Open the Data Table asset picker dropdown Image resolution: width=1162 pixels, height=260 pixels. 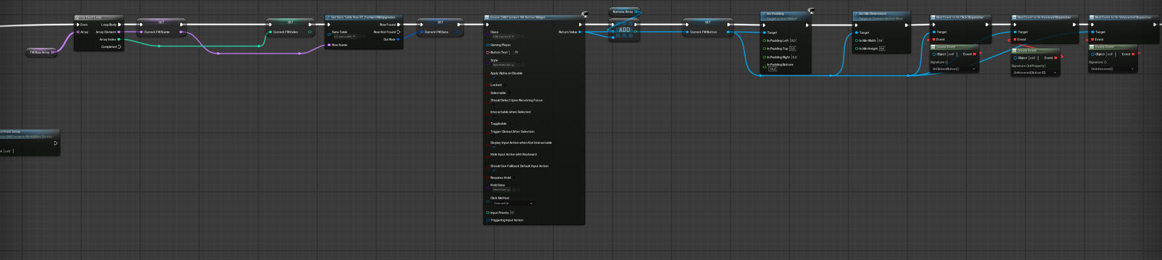tap(345, 37)
